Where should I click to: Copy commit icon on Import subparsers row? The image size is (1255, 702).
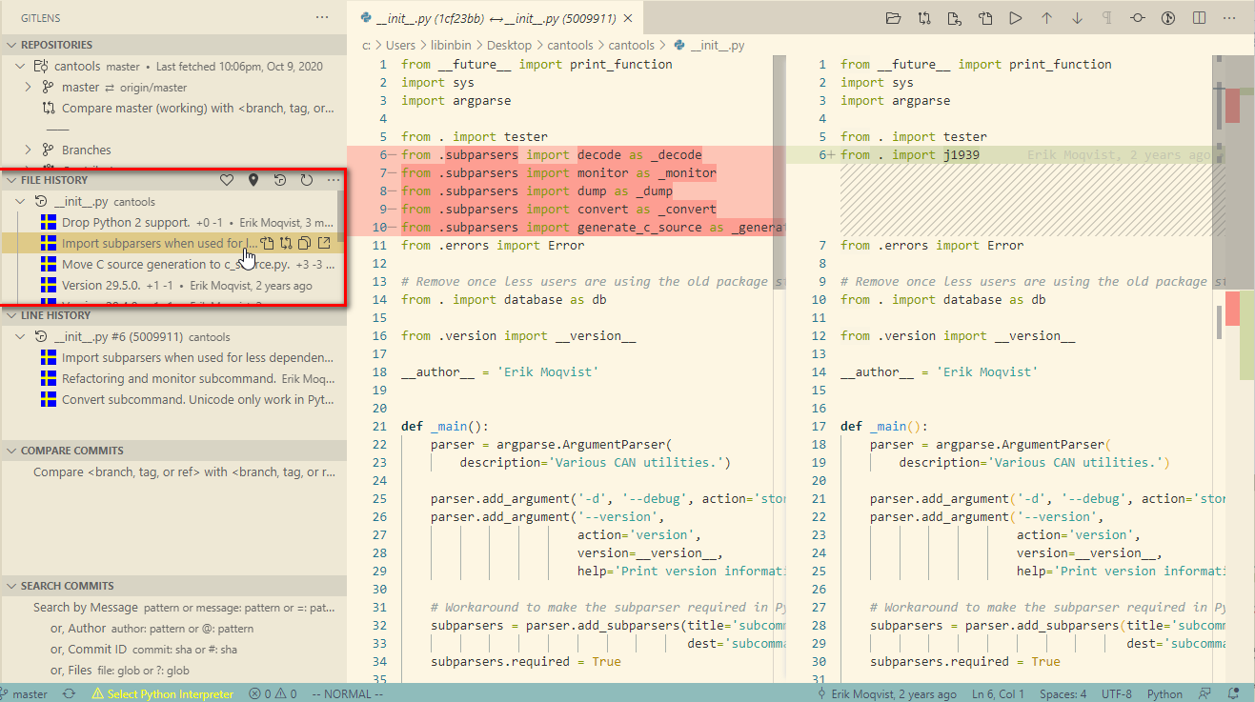coord(305,244)
